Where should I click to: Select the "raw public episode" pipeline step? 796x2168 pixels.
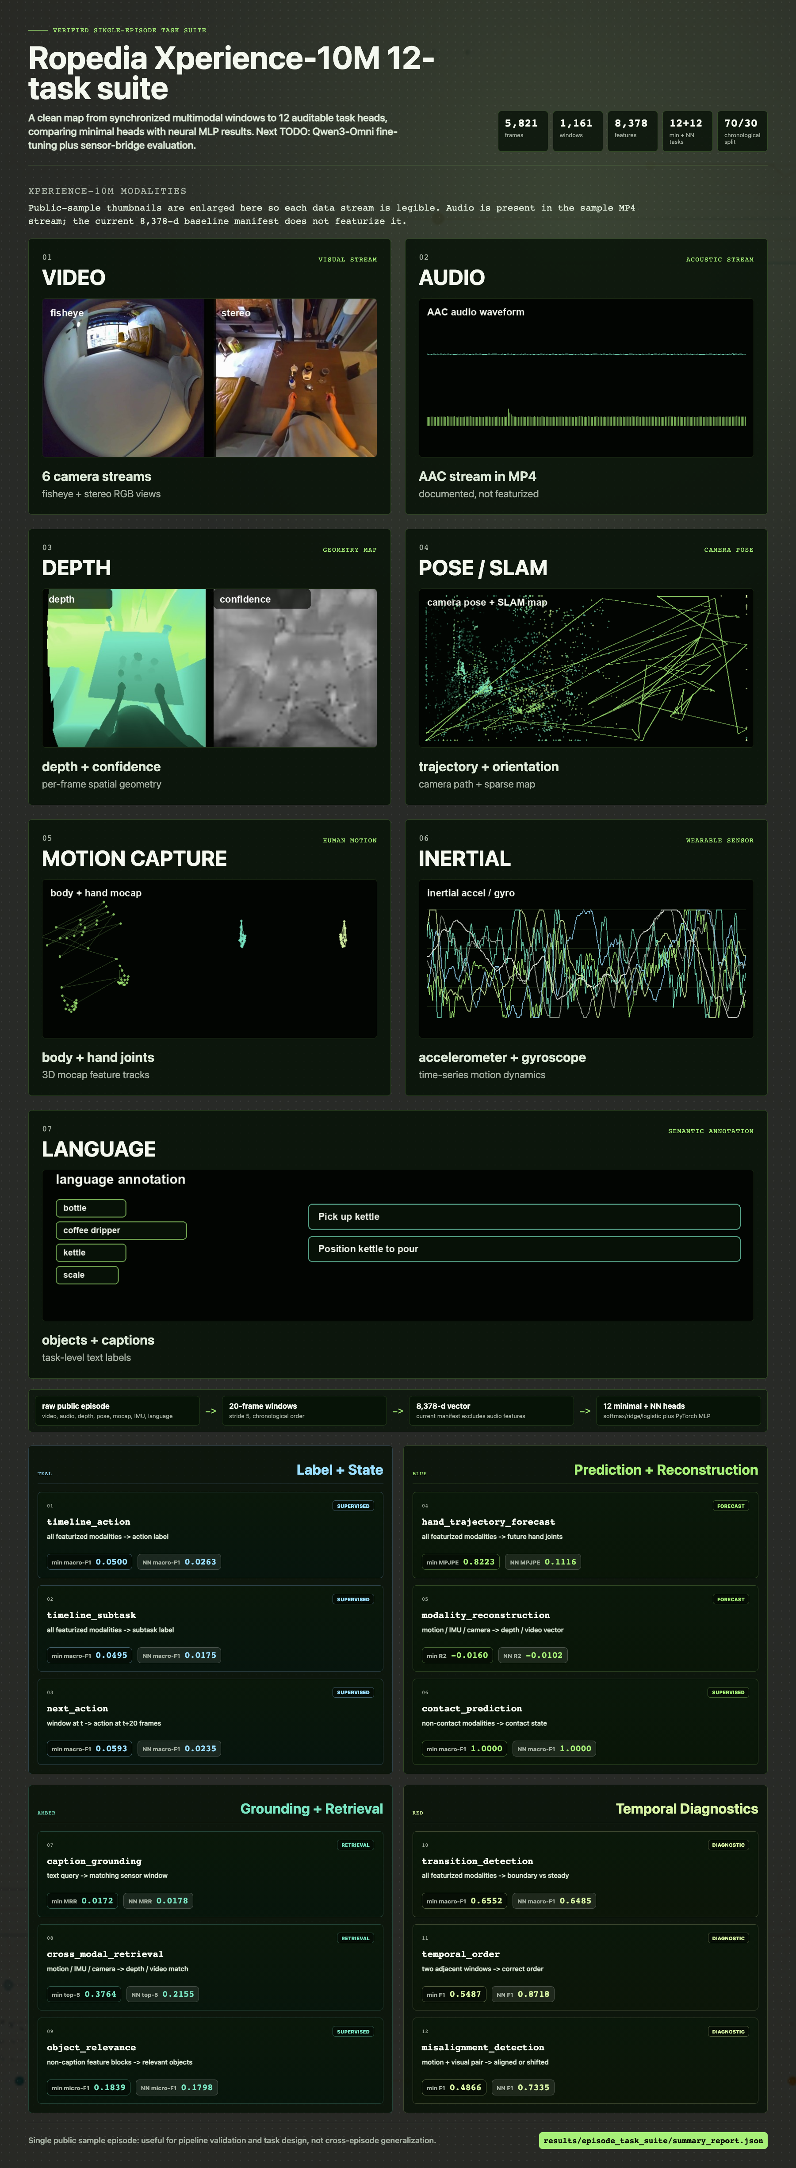click(x=117, y=1411)
